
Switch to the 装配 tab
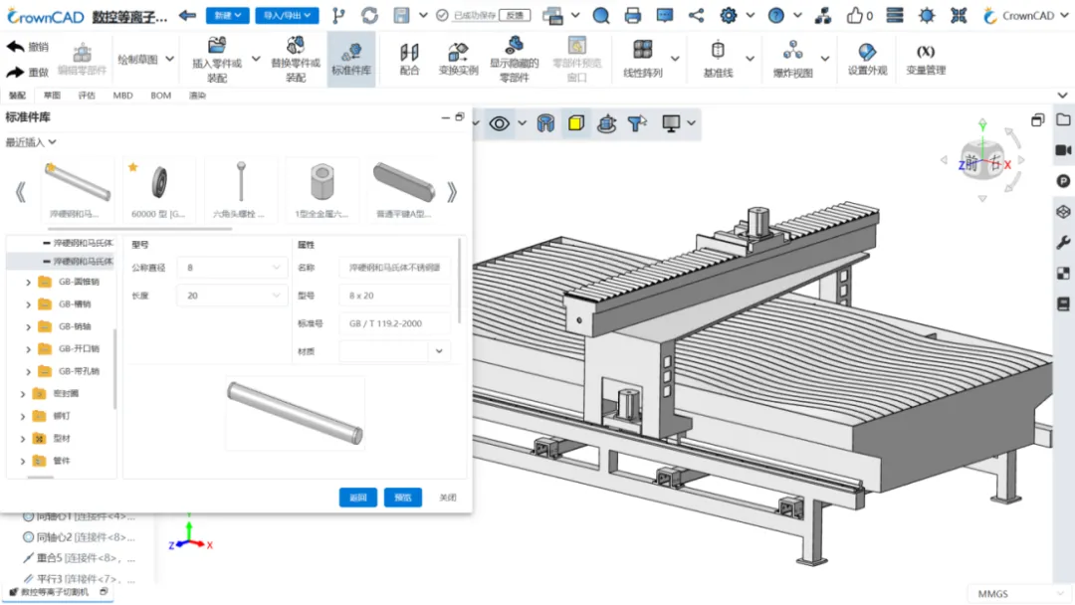pos(17,96)
